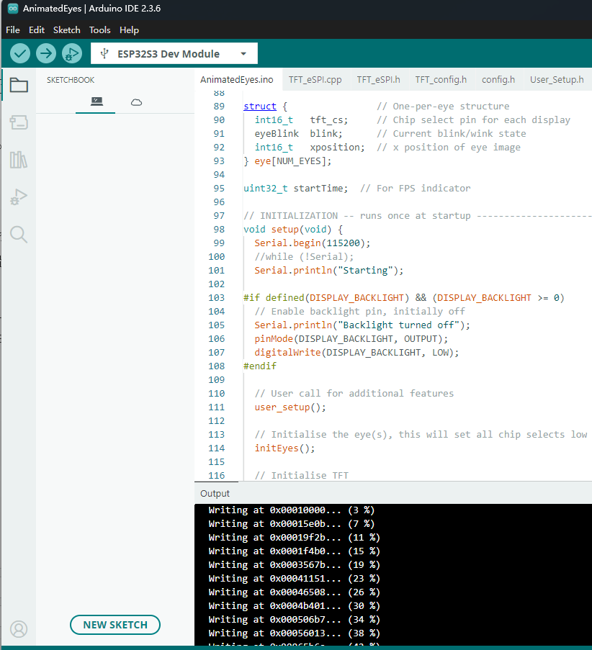Open the Debug panel in sidebar
The width and height of the screenshot is (592, 650).
click(x=19, y=197)
